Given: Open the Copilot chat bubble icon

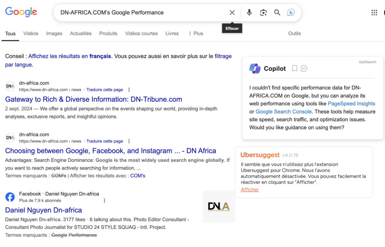Looking at the screenshot, I should click(x=304, y=68).
